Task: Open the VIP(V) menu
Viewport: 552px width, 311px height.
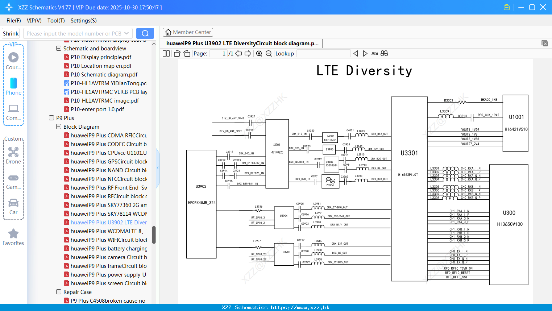Action: (x=34, y=21)
